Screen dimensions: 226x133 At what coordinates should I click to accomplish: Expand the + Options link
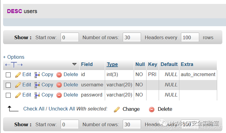click(x=14, y=57)
